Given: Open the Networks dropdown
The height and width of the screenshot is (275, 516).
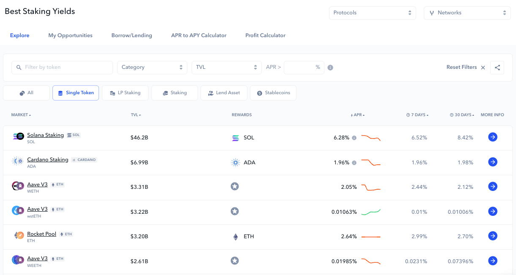Looking at the screenshot, I should tap(467, 13).
